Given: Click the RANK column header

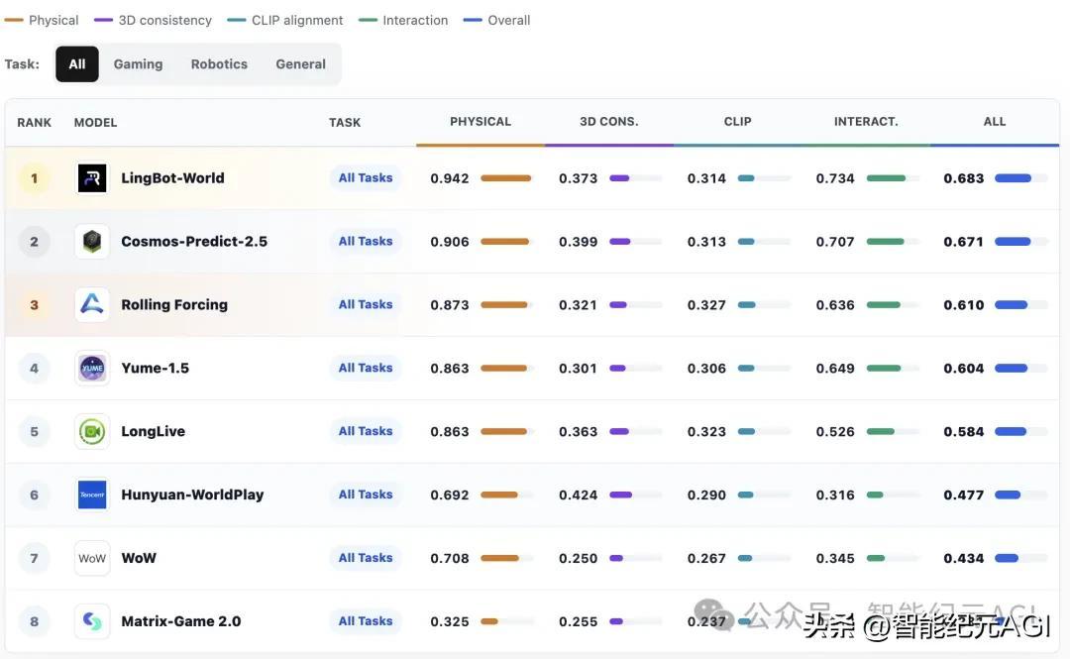Looking at the screenshot, I should (x=34, y=123).
